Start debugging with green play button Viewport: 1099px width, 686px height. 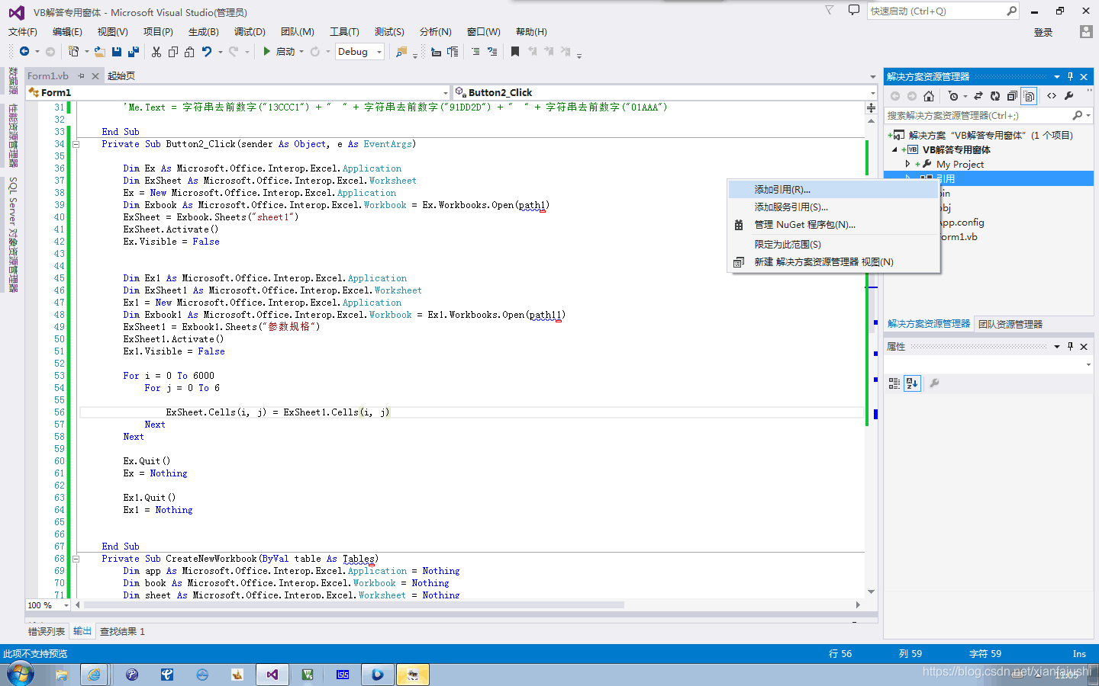267,51
